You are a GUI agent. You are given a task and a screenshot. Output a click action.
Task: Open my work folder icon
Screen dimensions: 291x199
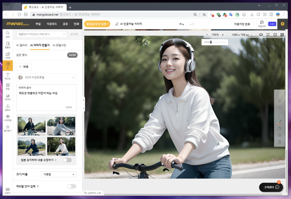point(8,118)
